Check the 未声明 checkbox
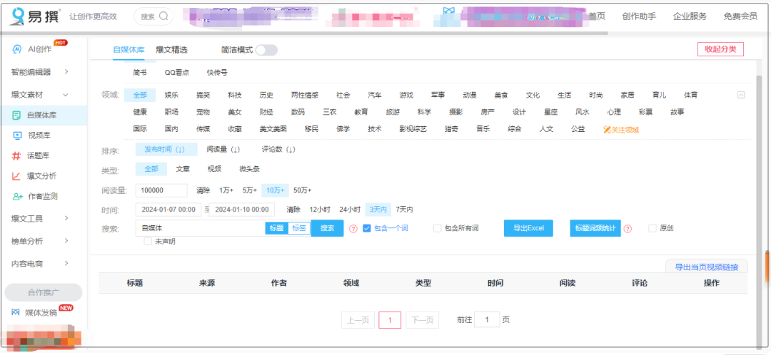This screenshot has height=355, width=771. tap(148, 242)
